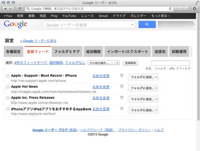Click the text http://www.appbank.net/feed
The width and height of the screenshot is (200, 151).
point(33,114)
